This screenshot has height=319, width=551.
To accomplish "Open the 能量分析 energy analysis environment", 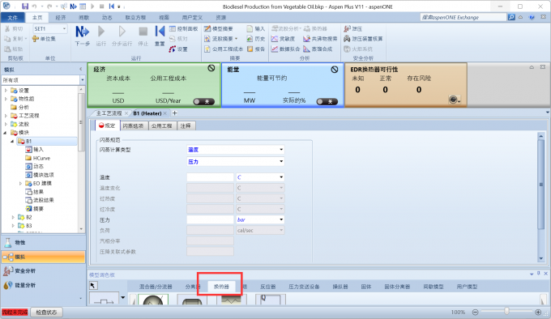I will [43, 285].
